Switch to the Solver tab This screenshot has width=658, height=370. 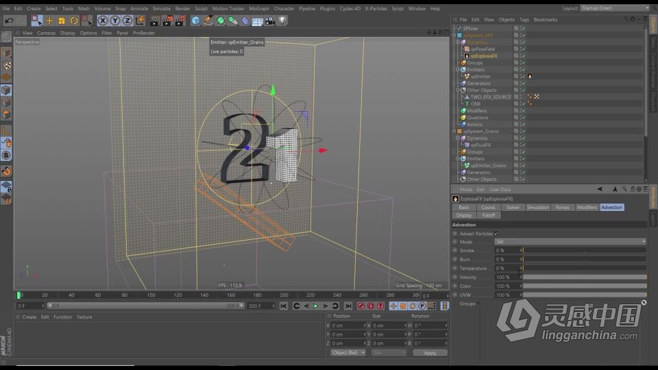(x=513, y=207)
